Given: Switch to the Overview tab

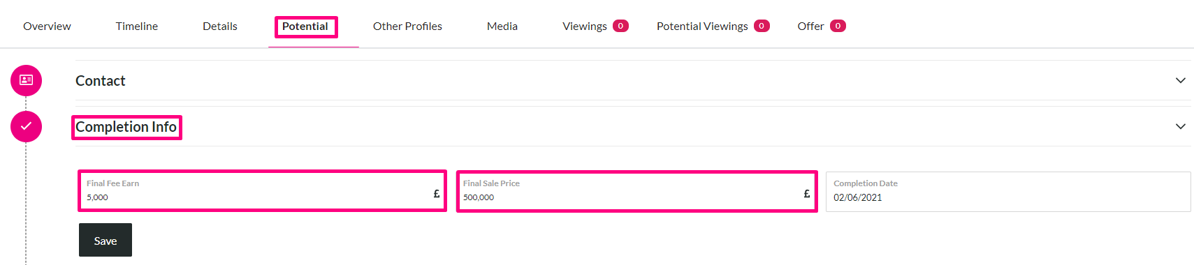Looking at the screenshot, I should click(47, 26).
